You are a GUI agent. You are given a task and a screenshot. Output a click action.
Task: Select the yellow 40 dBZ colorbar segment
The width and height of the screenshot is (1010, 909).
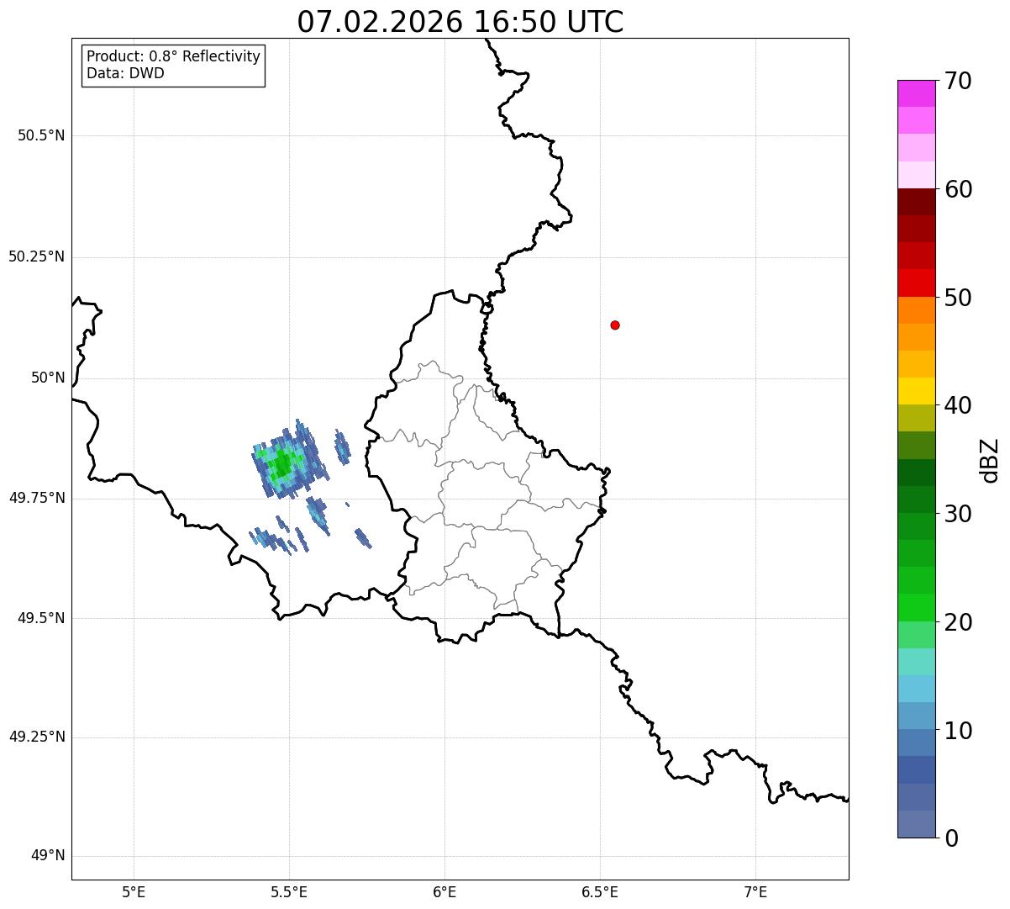pos(916,391)
